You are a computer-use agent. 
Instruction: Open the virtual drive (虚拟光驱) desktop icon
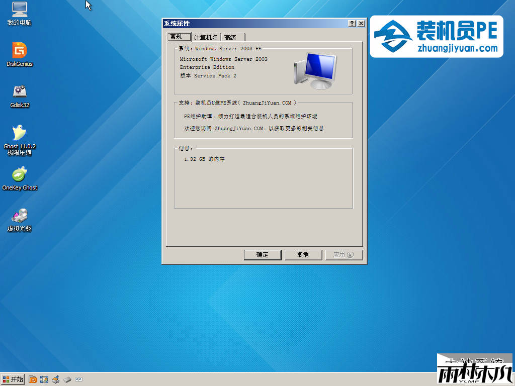pos(19,216)
